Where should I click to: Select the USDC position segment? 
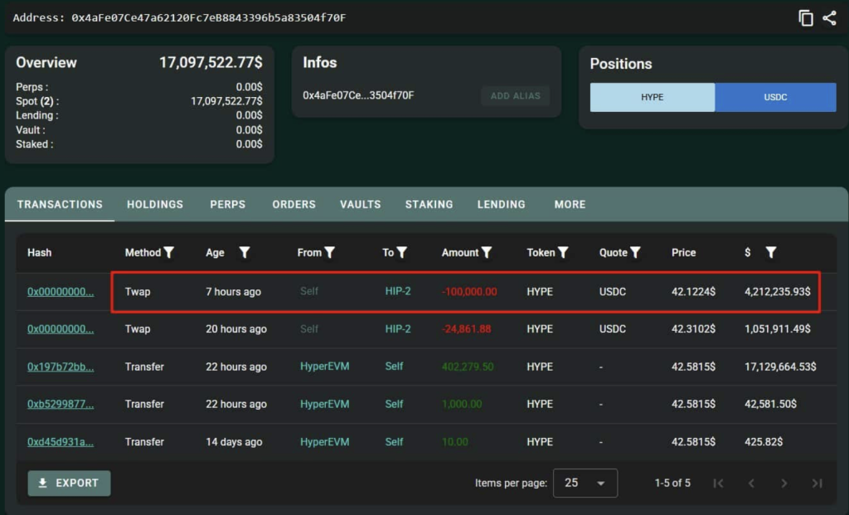coord(775,98)
